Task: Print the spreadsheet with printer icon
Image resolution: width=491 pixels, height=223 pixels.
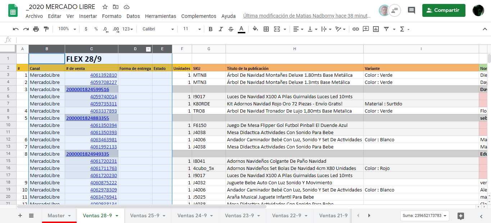Action: tap(36, 29)
